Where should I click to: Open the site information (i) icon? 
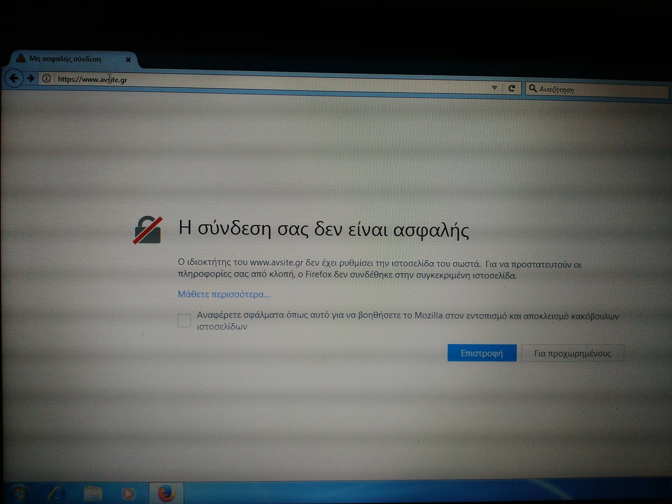coord(46,78)
